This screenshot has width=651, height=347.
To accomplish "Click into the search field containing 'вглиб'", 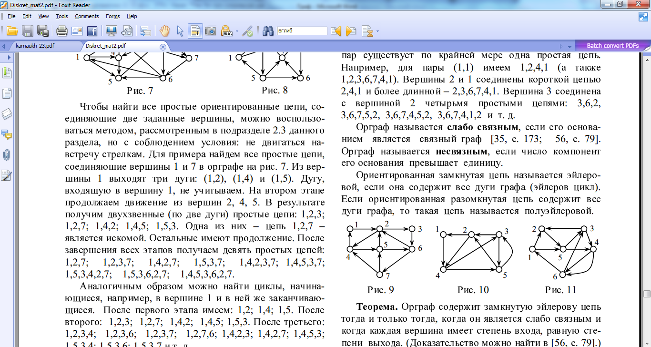I will click(x=302, y=31).
